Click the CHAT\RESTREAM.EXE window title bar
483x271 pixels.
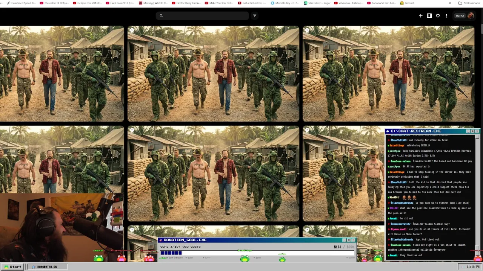click(x=432, y=131)
